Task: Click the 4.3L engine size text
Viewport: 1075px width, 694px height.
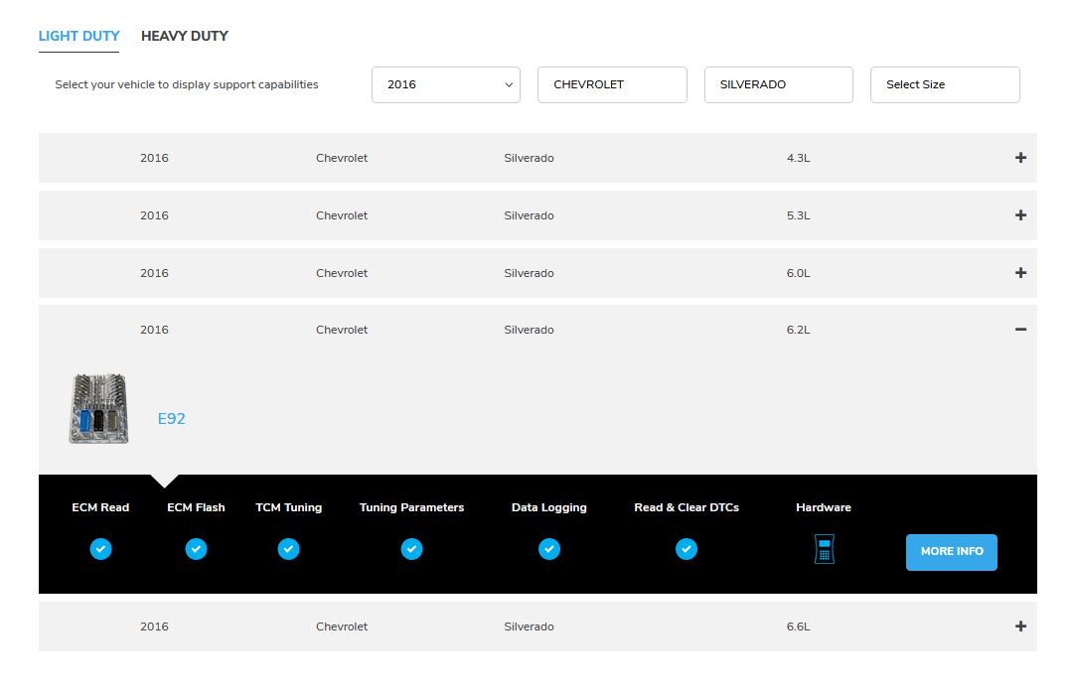Action: [798, 158]
